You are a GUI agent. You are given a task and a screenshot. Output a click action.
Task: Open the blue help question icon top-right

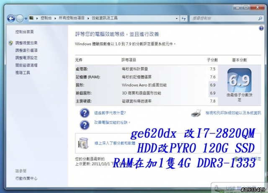click(x=261, y=28)
